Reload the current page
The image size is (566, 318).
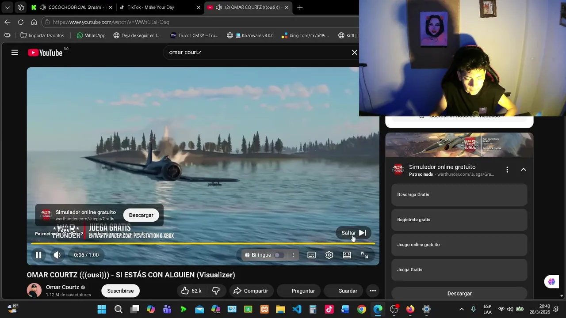[21, 22]
